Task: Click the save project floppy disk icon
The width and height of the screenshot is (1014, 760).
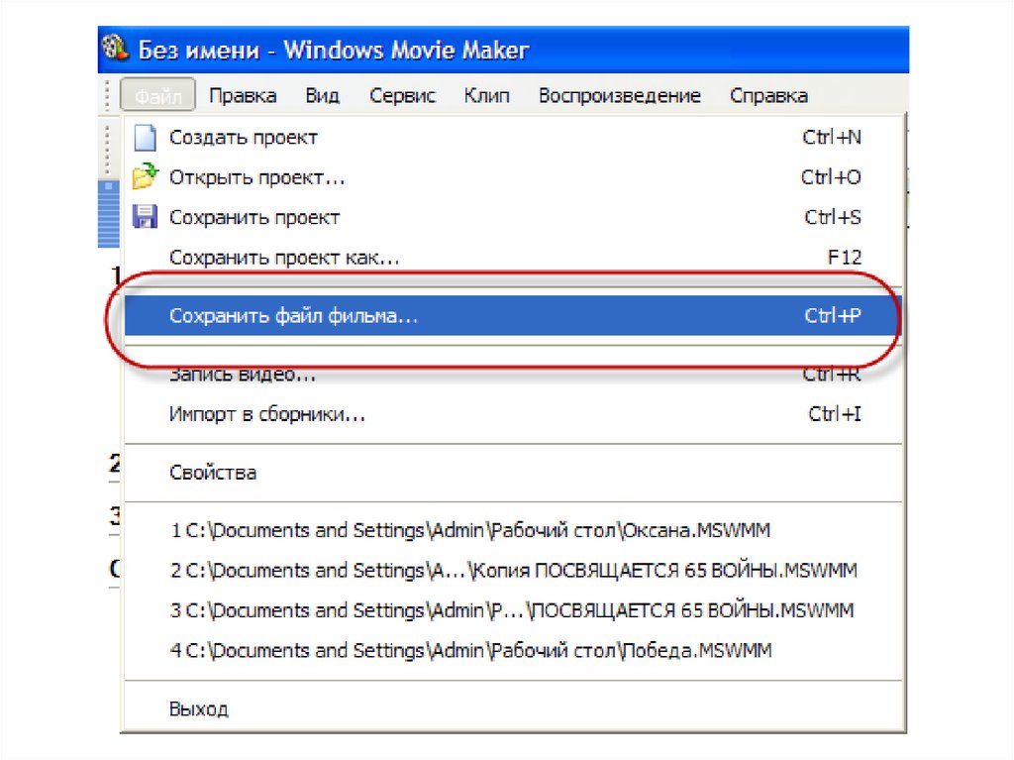Action: click(x=145, y=217)
